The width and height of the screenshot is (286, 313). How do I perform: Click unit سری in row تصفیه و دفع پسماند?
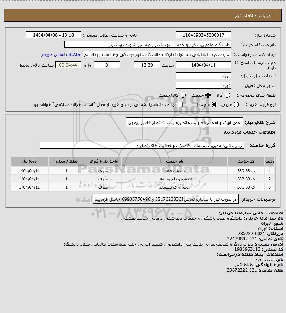[103, 179]
